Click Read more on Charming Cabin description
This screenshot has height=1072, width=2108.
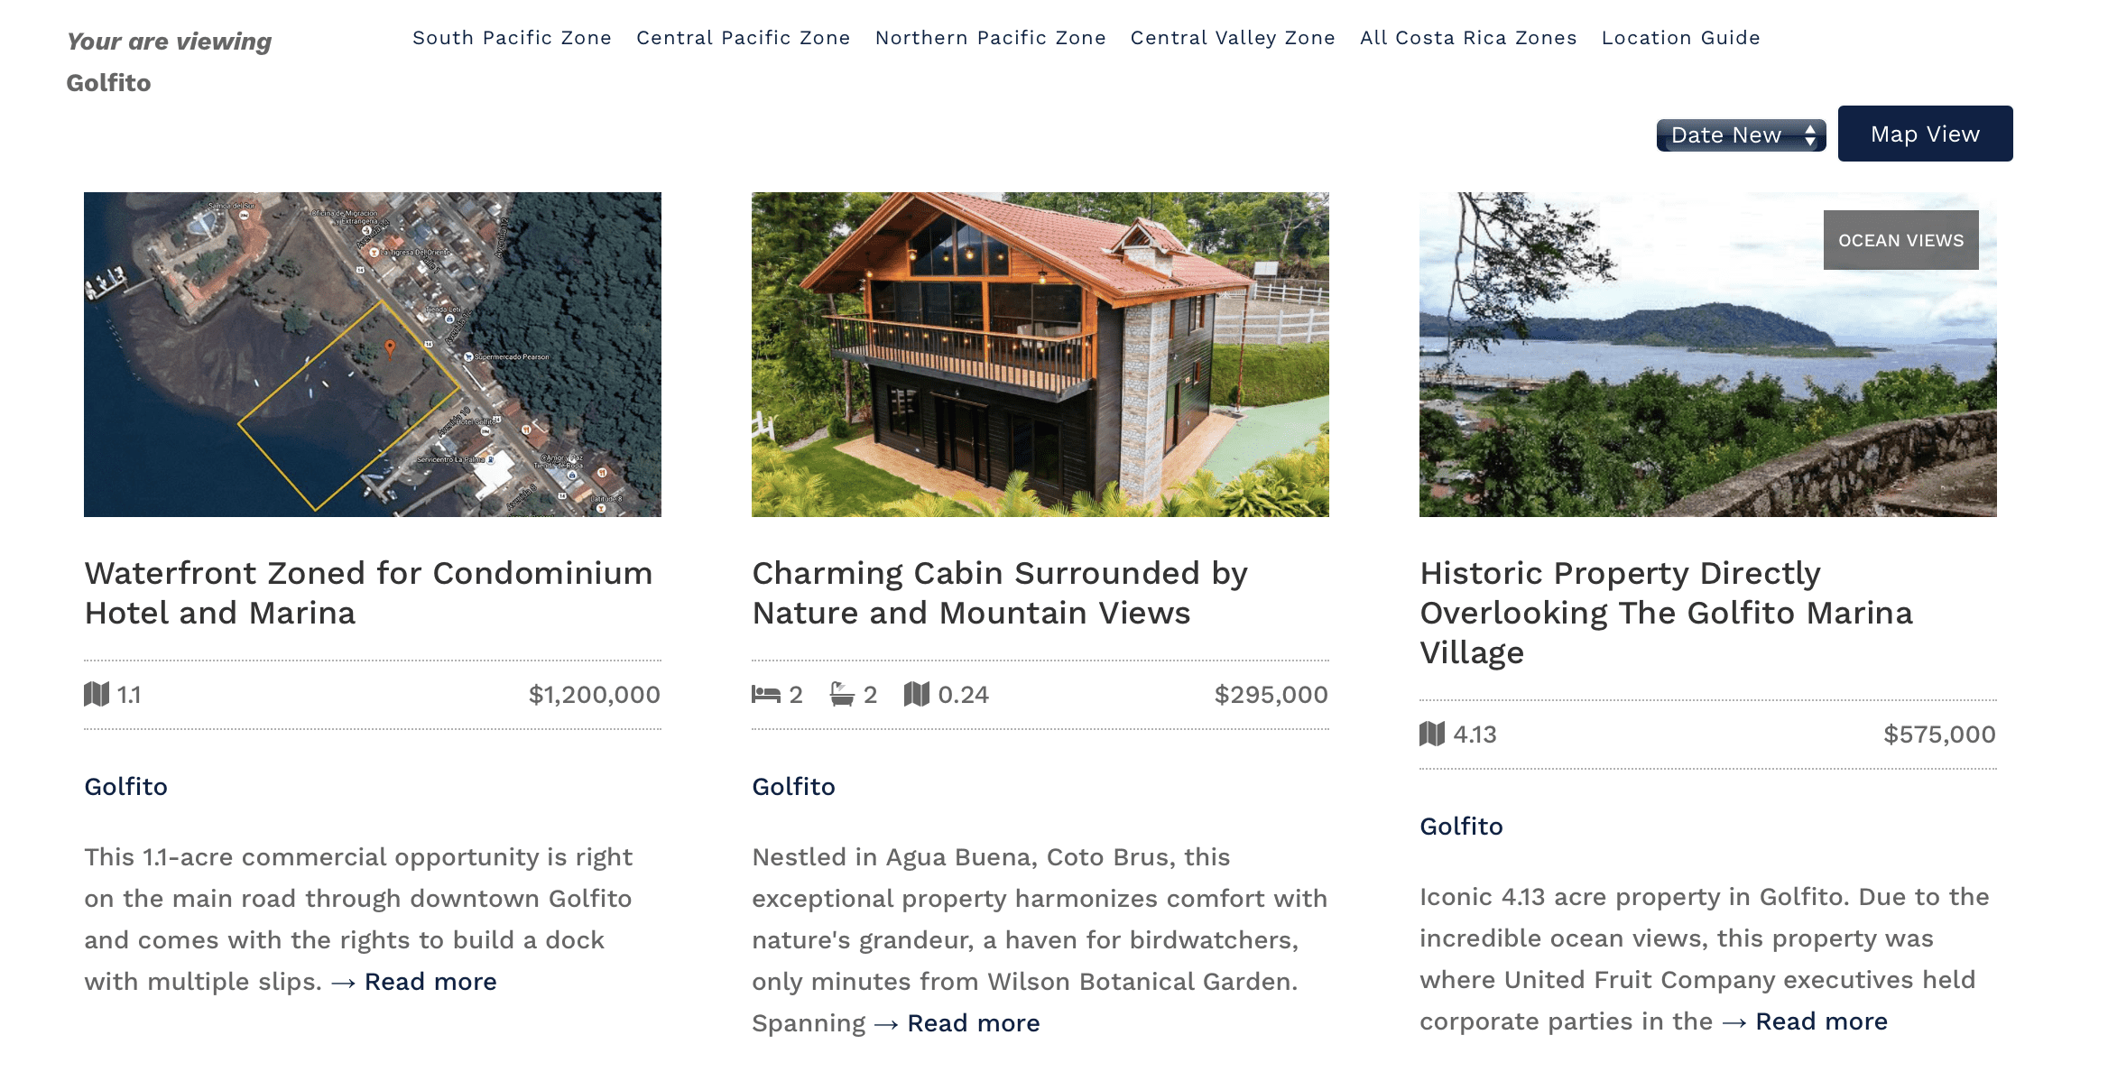pyautogui.click(x=973, y=1023)
